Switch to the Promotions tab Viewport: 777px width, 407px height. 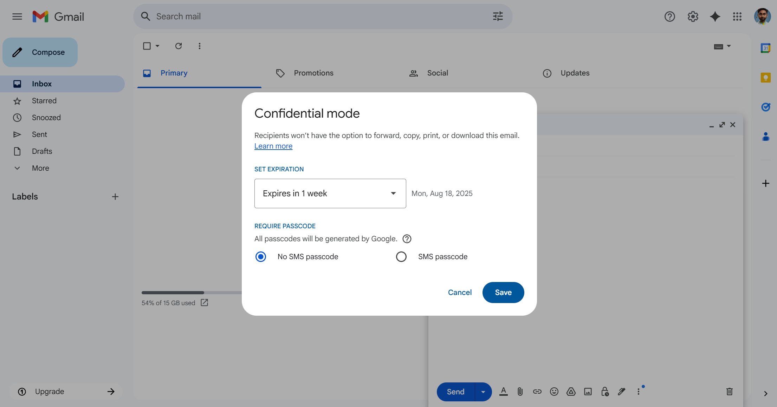point(313,73)
